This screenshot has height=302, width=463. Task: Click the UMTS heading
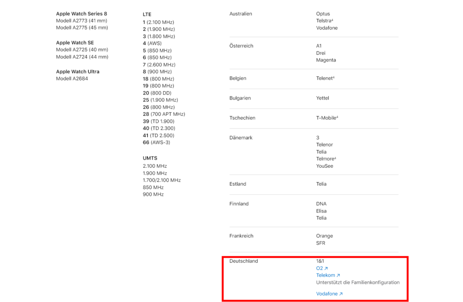point(150,158)
